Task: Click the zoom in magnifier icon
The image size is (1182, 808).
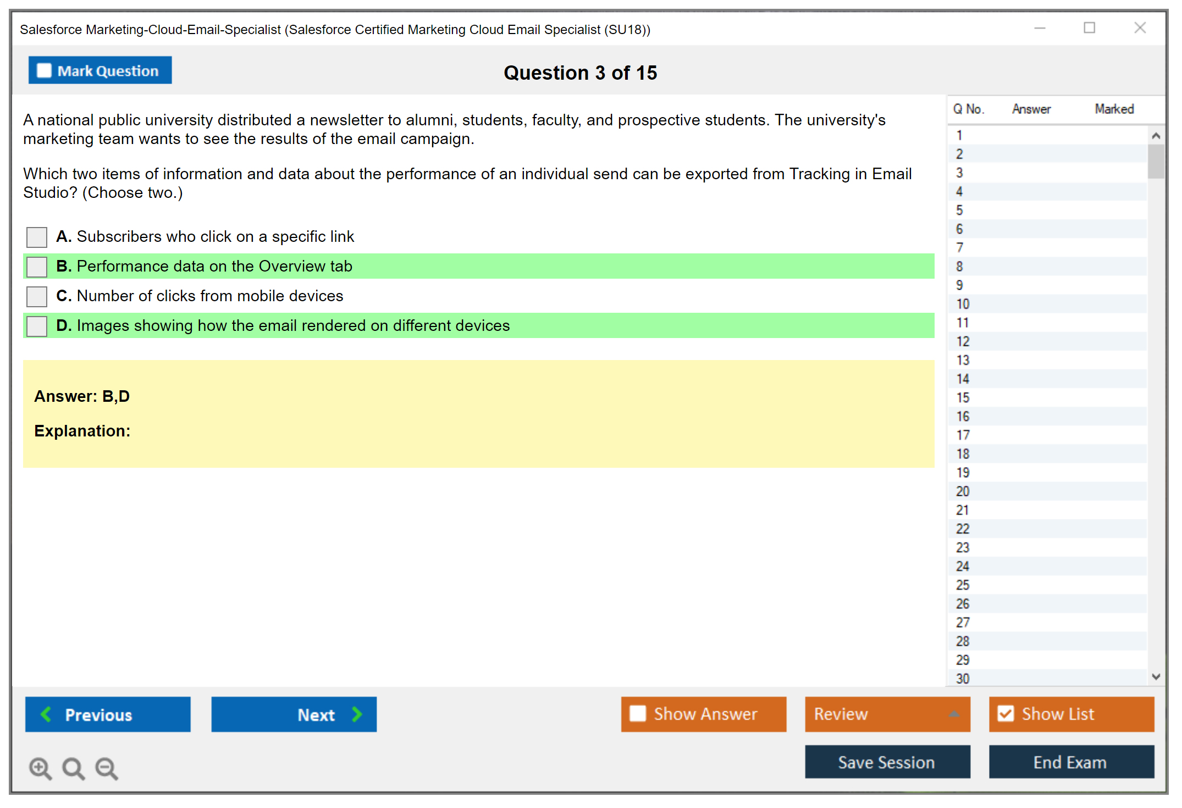Action: [40, 768]
